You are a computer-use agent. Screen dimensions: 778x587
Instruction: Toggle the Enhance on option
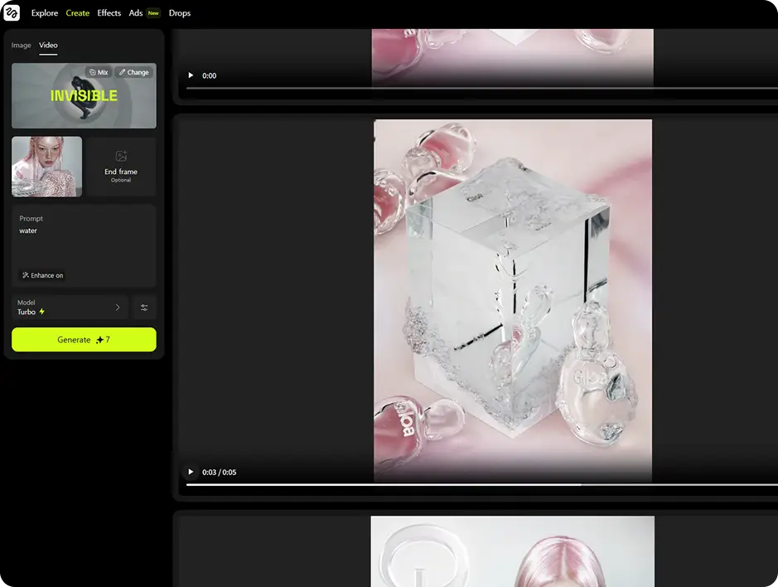pyautogui.click(x=43, y=275)
